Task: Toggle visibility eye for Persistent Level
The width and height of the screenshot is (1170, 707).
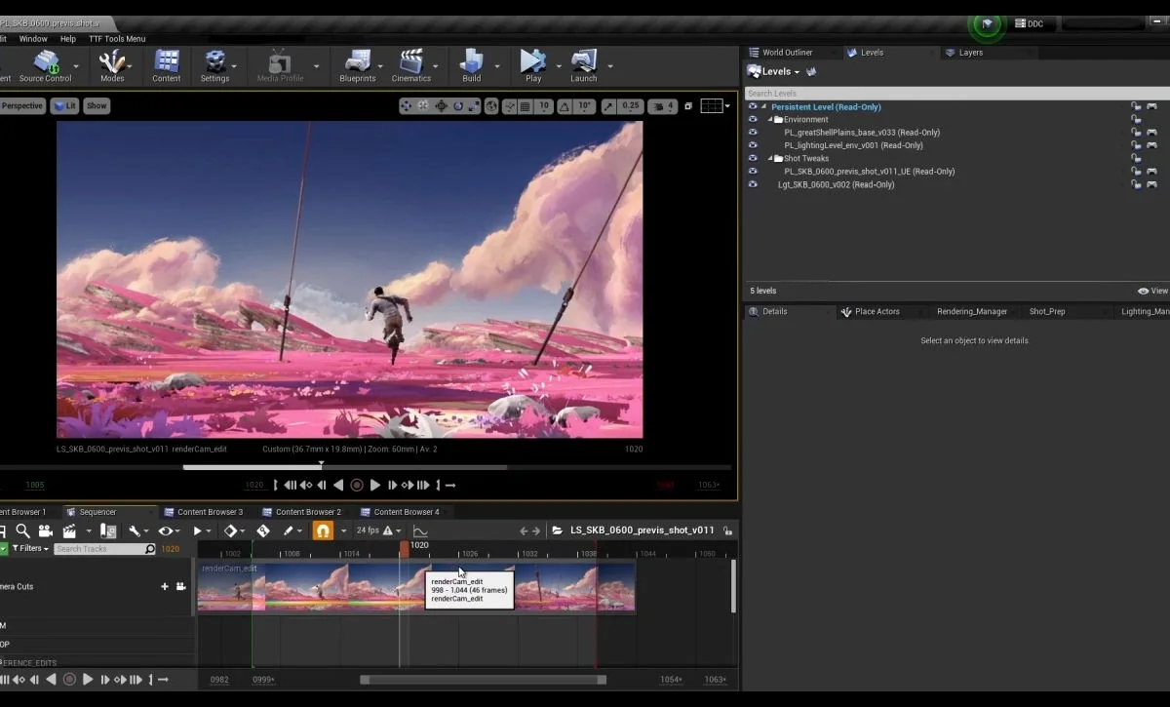Action: point(753,106)
